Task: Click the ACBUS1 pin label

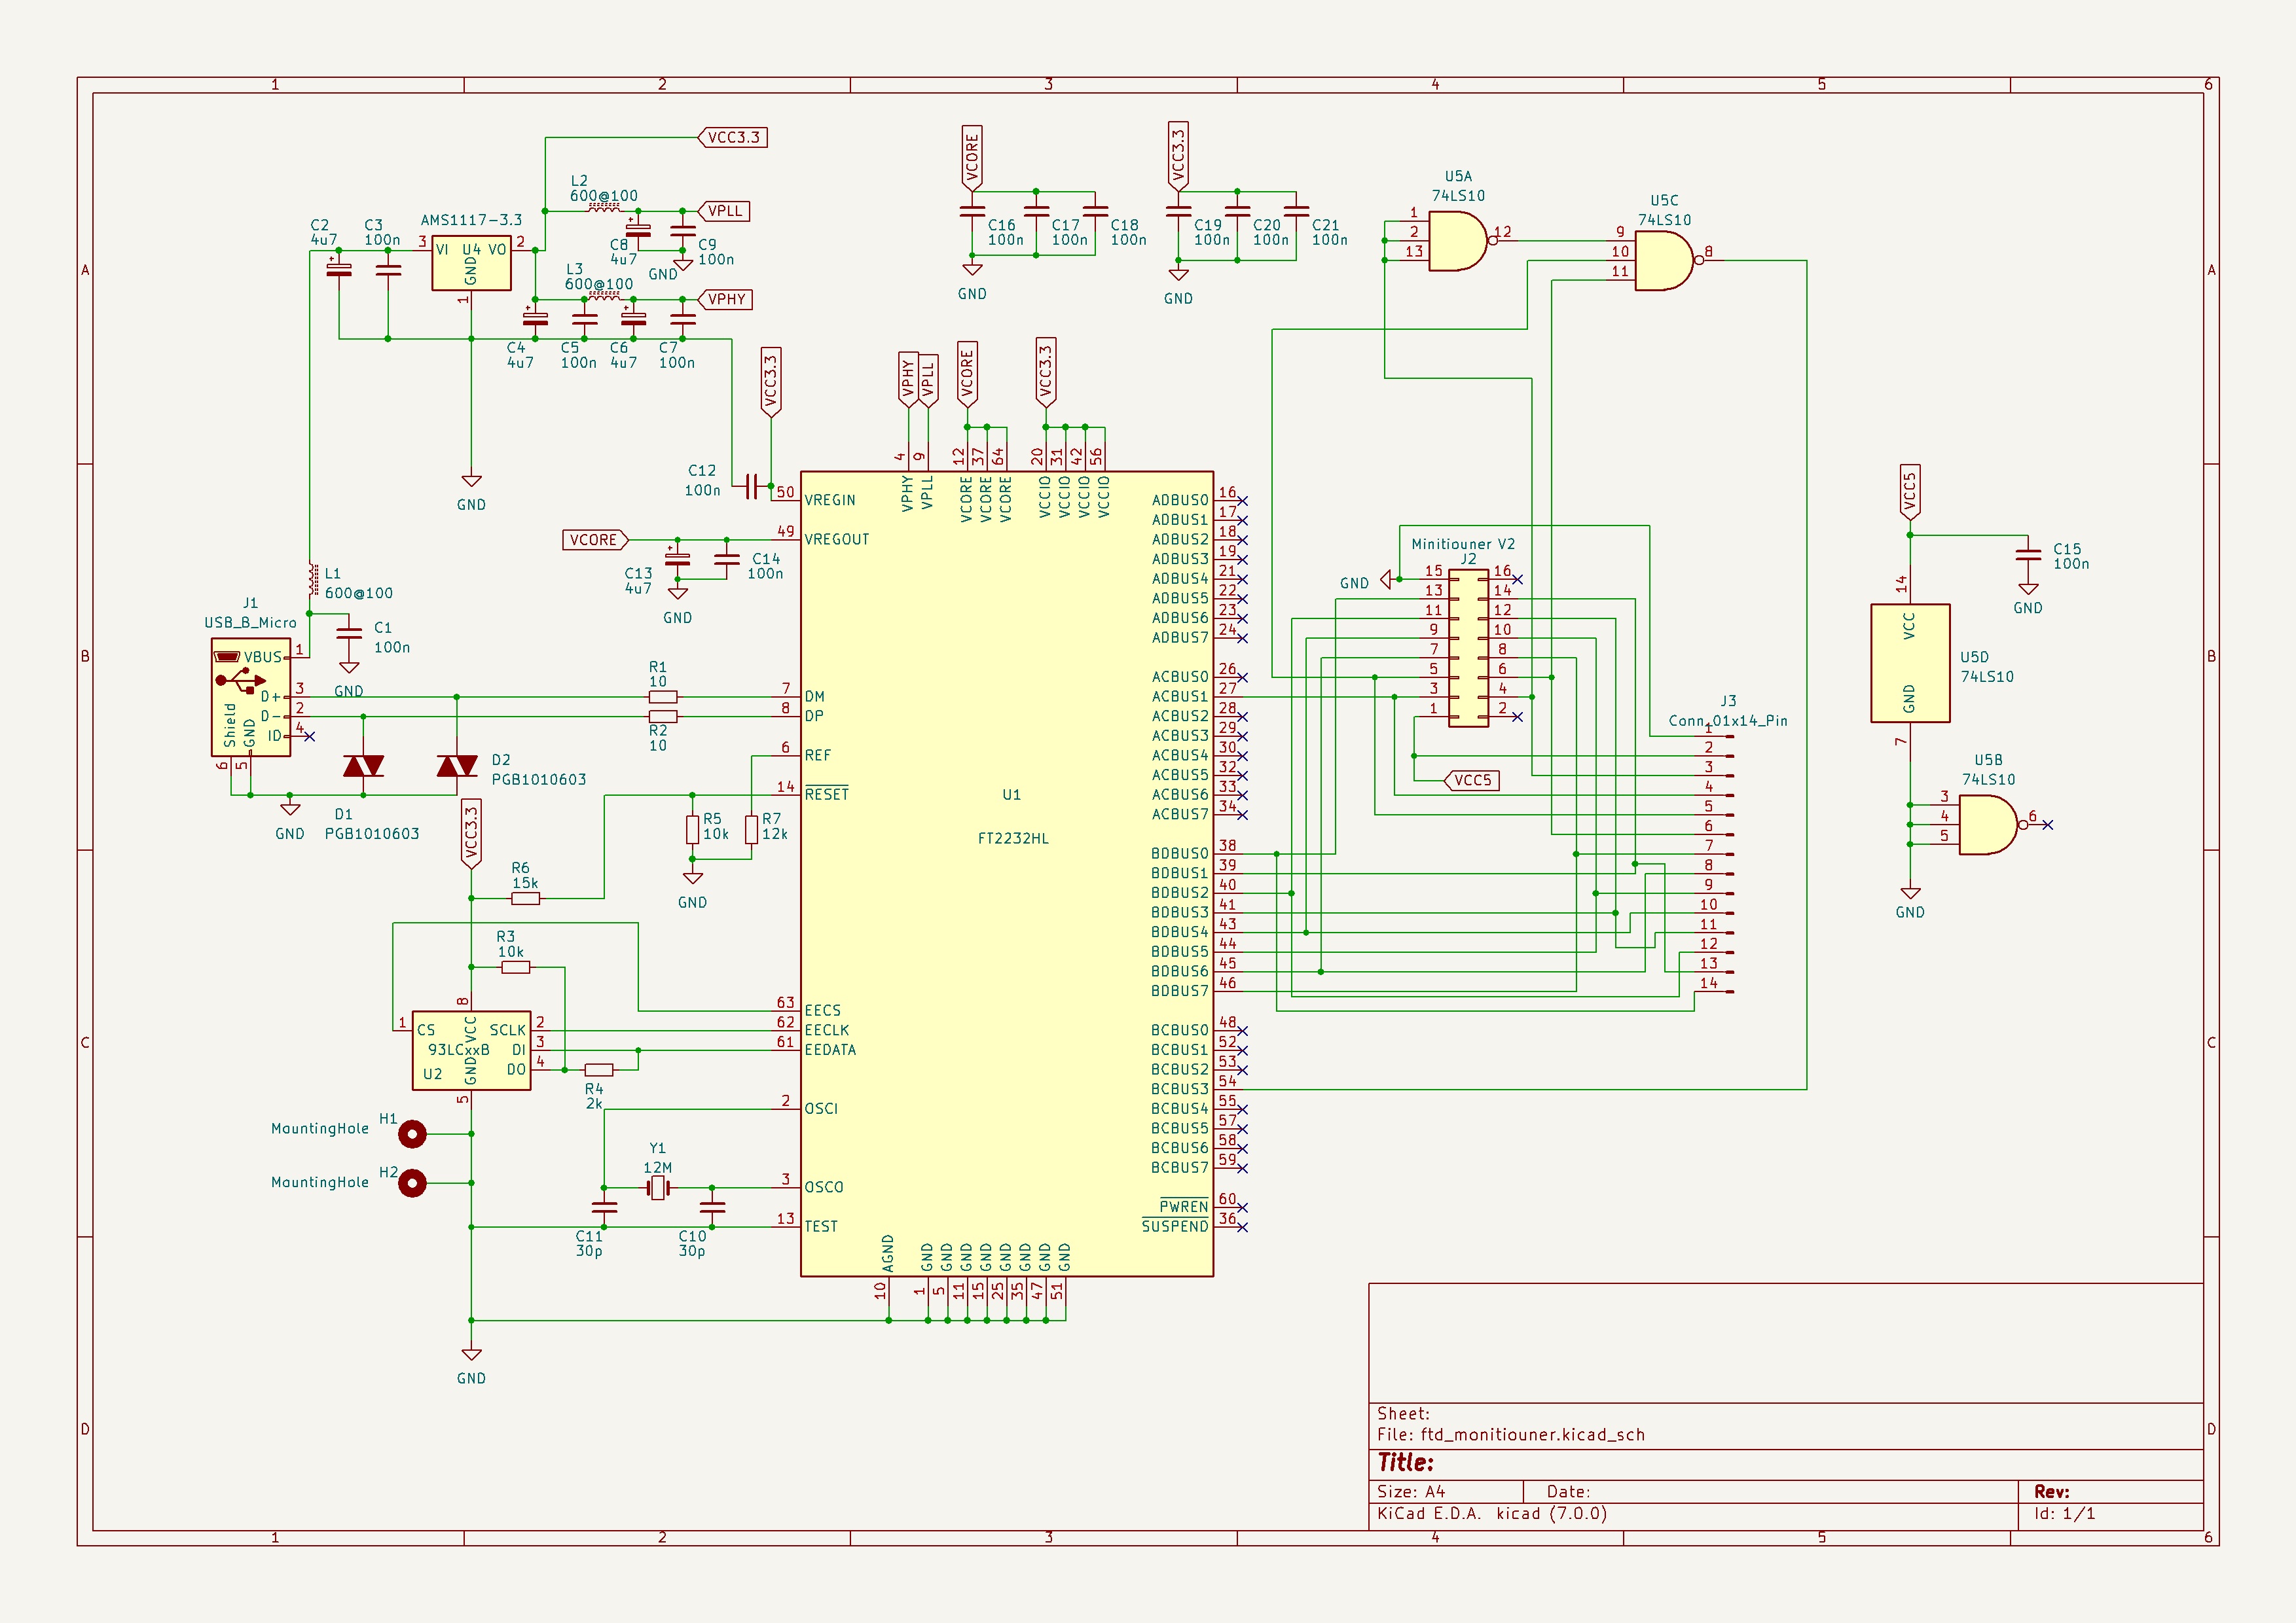Action: (x=1180, y=696)
